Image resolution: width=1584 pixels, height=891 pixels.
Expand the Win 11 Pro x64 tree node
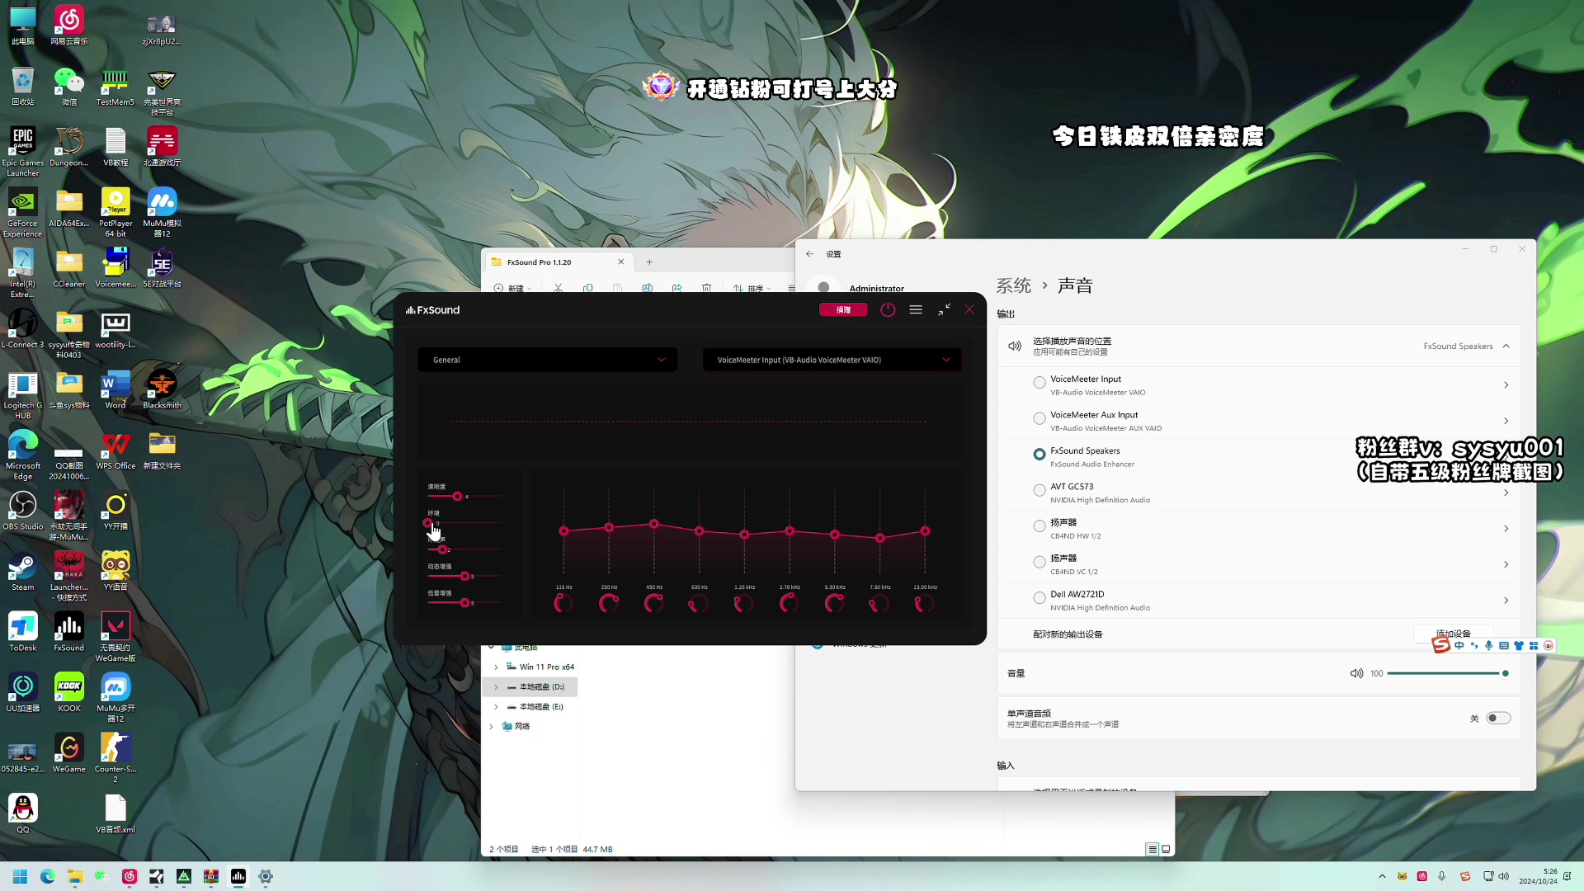click(x=496, y=667)
